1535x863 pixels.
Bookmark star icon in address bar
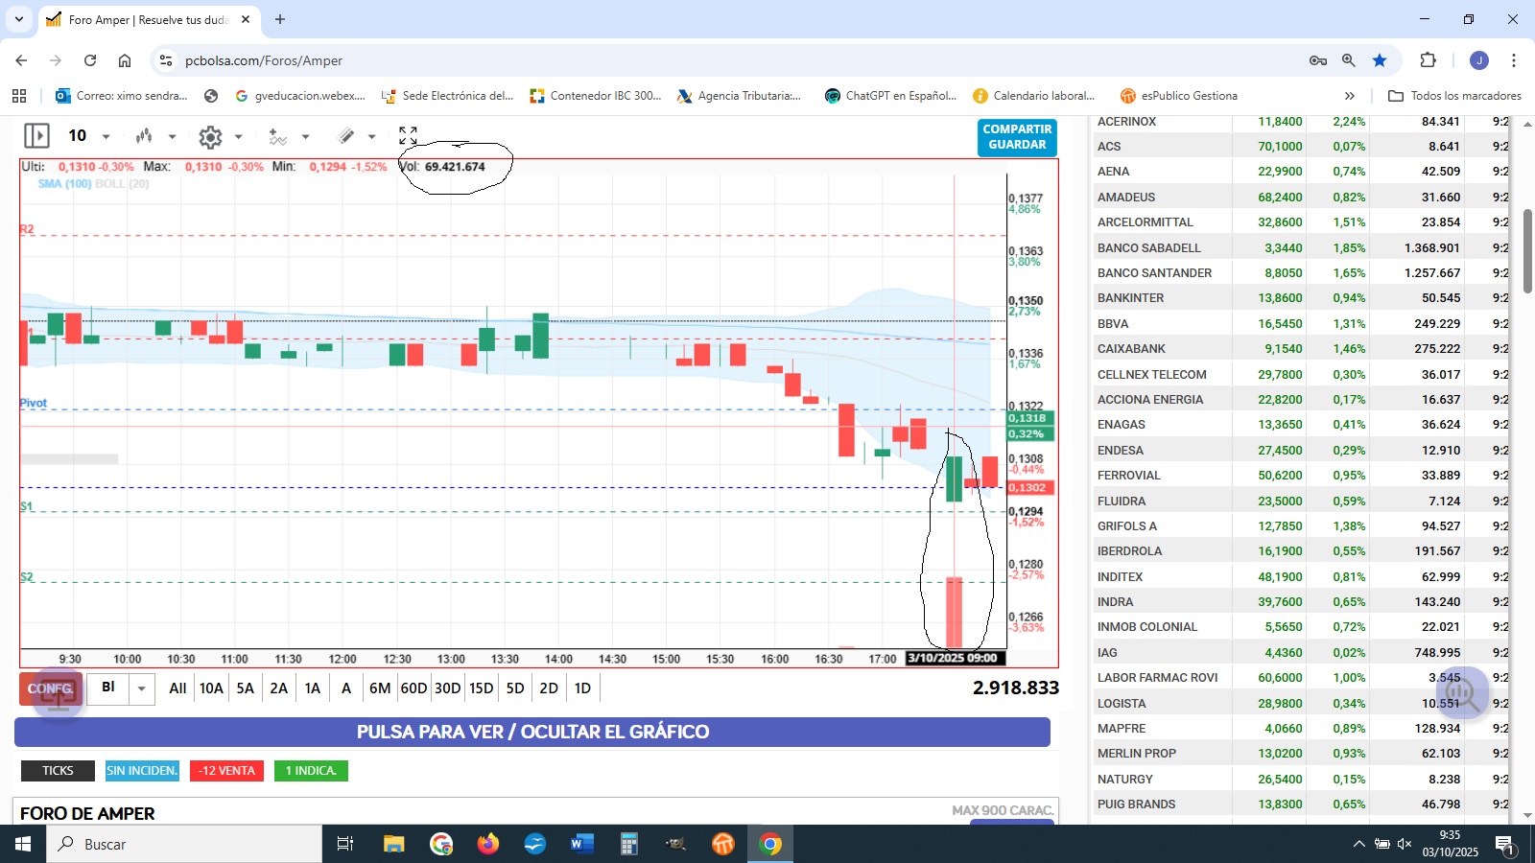[1380, 60]
